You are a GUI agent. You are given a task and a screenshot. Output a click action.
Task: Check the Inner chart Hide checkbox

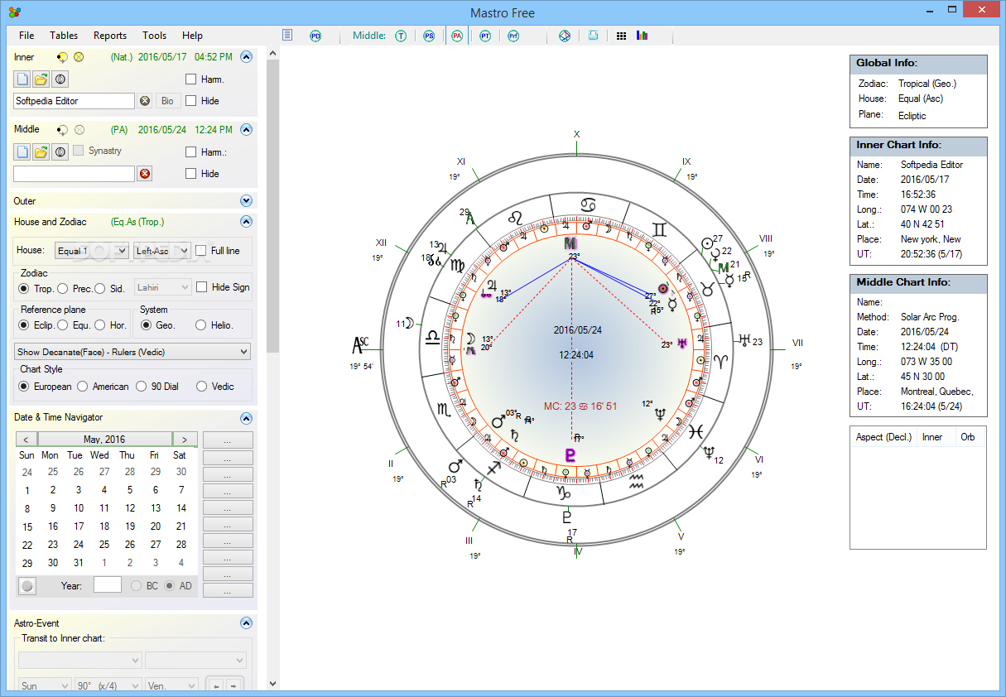pos(191,101)
